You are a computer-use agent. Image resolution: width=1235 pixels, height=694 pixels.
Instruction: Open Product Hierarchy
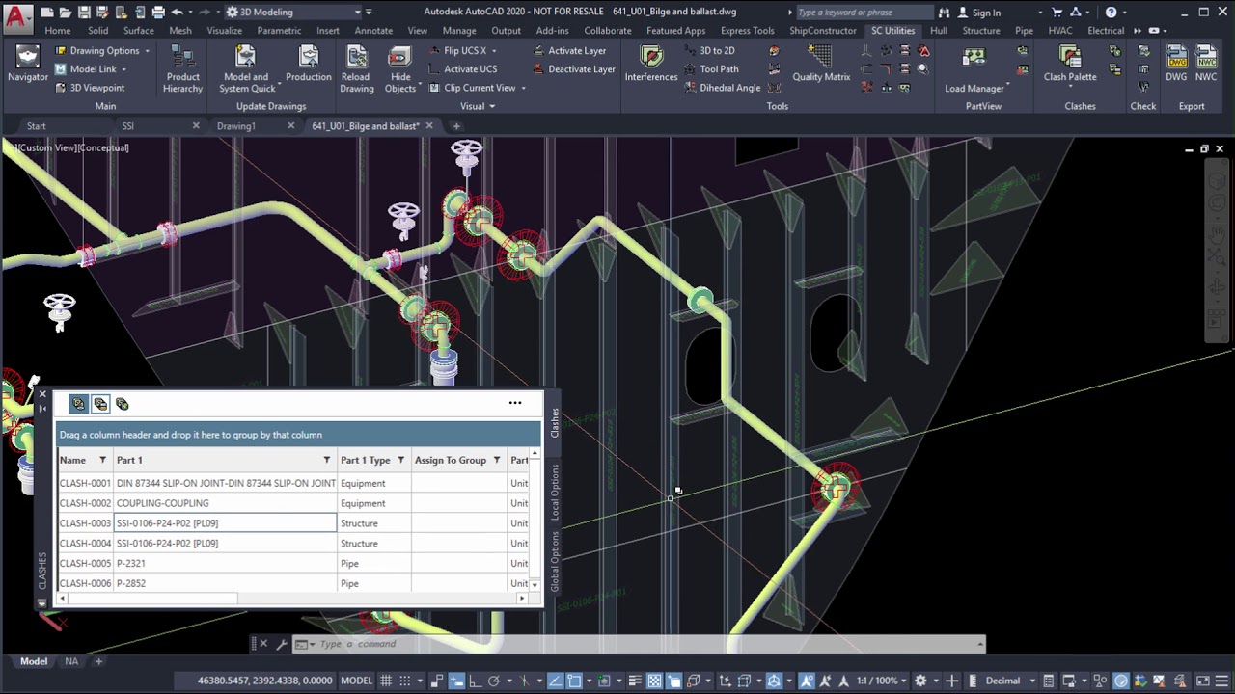tap(182, 69)
